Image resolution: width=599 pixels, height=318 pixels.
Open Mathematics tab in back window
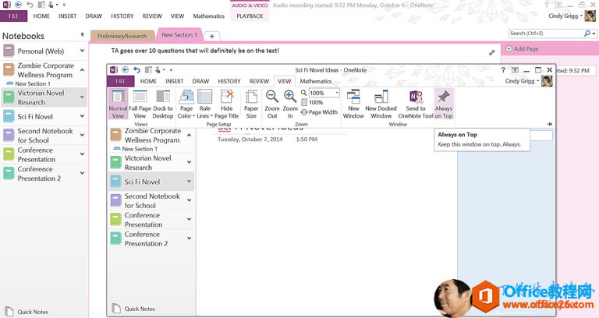click(x=208, y=16)
